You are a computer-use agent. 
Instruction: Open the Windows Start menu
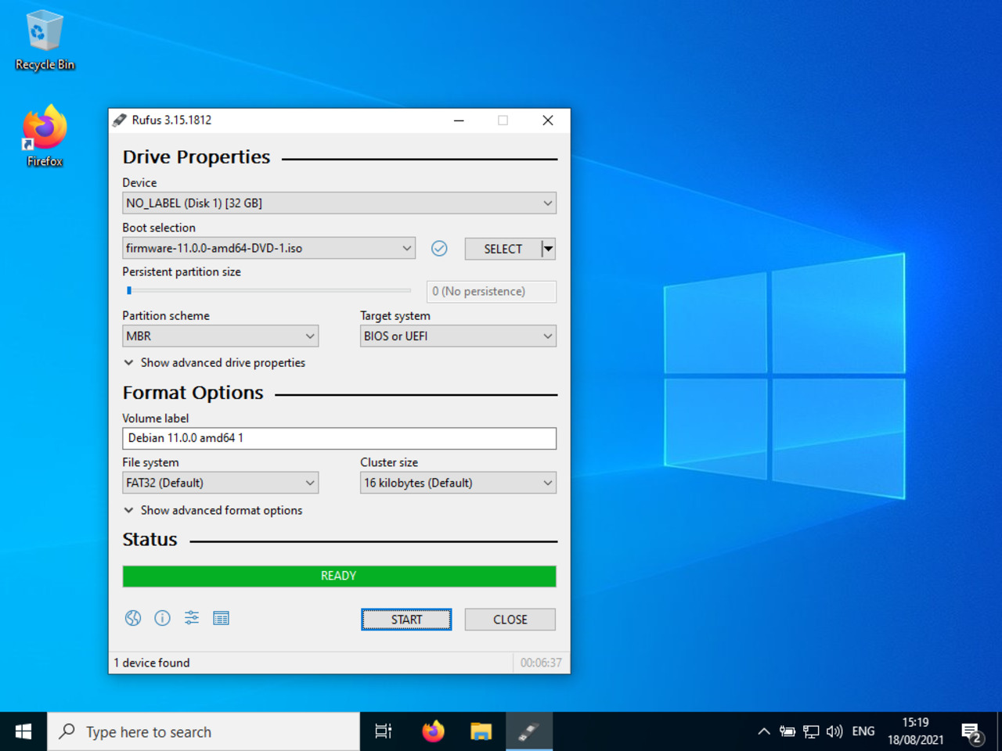point(23,731)
